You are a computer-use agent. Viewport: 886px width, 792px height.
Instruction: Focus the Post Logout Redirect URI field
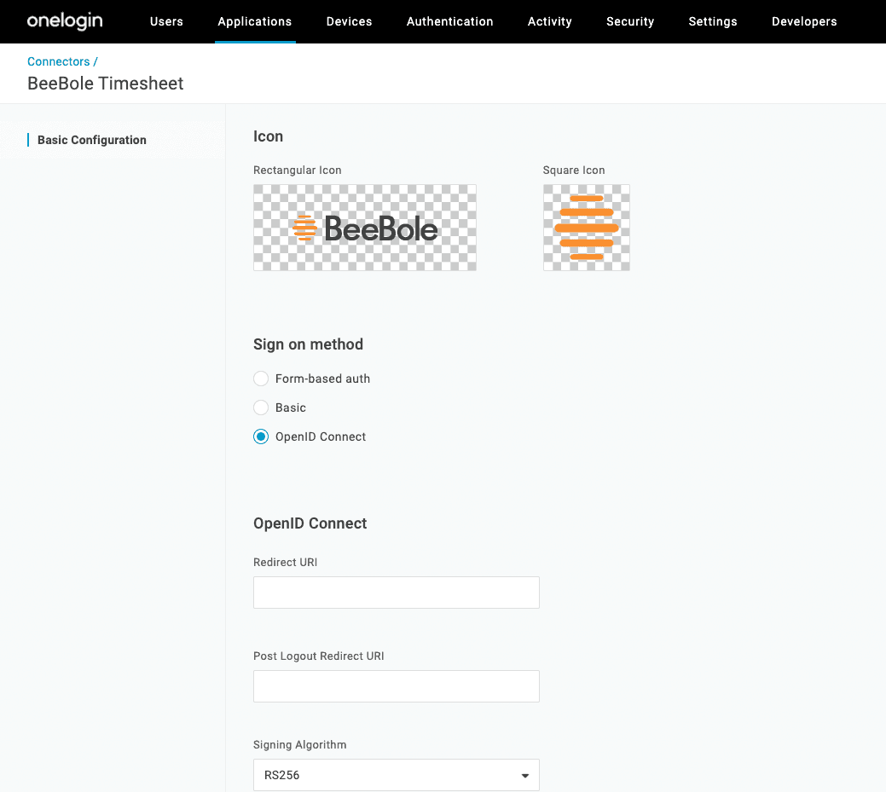pyautogui.click(x=396, y=686)
